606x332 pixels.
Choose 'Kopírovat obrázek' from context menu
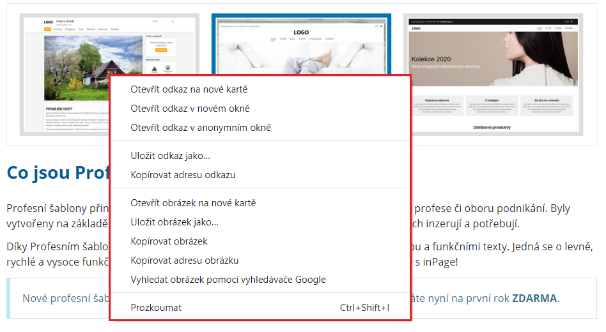[169, 241]
